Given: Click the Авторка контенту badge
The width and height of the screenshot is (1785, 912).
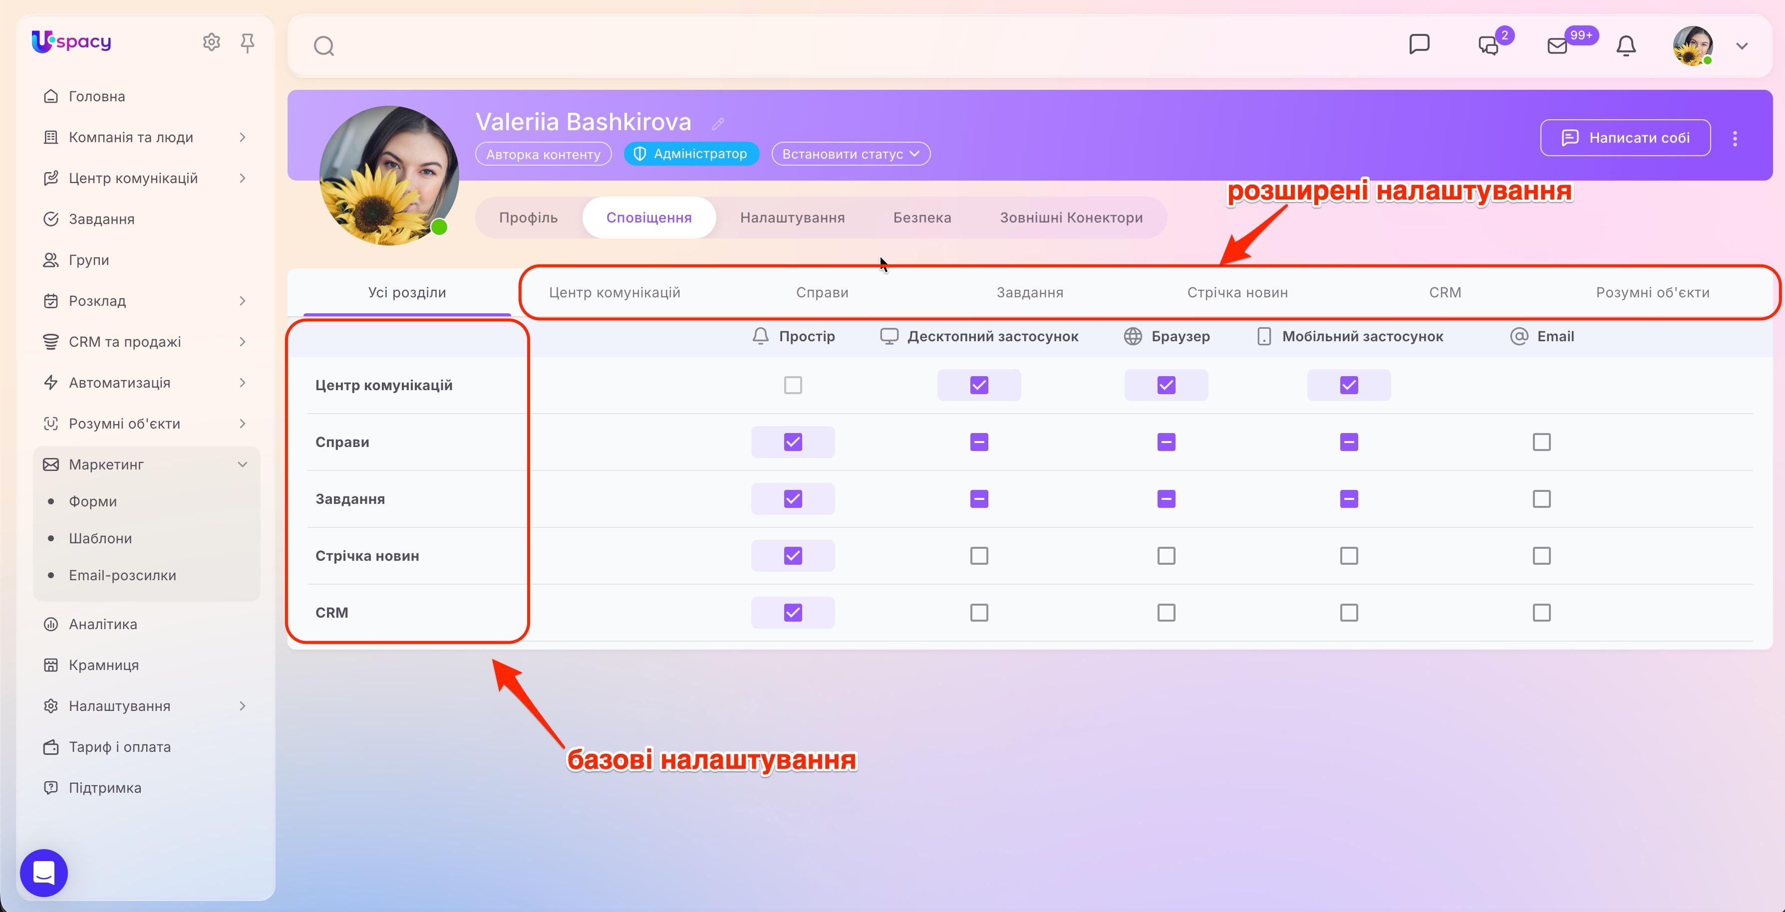Looking at the screenshot, I should pos(543,154).
